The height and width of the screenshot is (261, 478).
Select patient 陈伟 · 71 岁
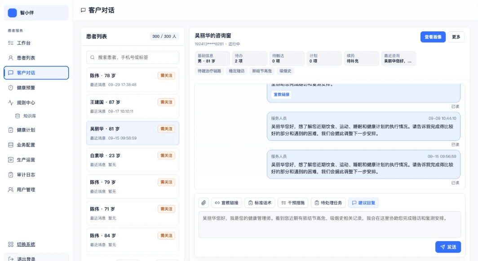point(133,213)
